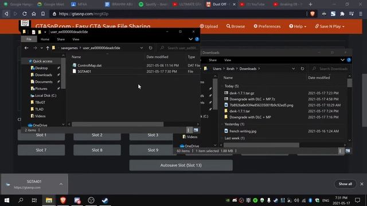This screenshot has height=206, width=367.
Task: Open recent locations dropdown in savegames Explorer
Action: 42,48
